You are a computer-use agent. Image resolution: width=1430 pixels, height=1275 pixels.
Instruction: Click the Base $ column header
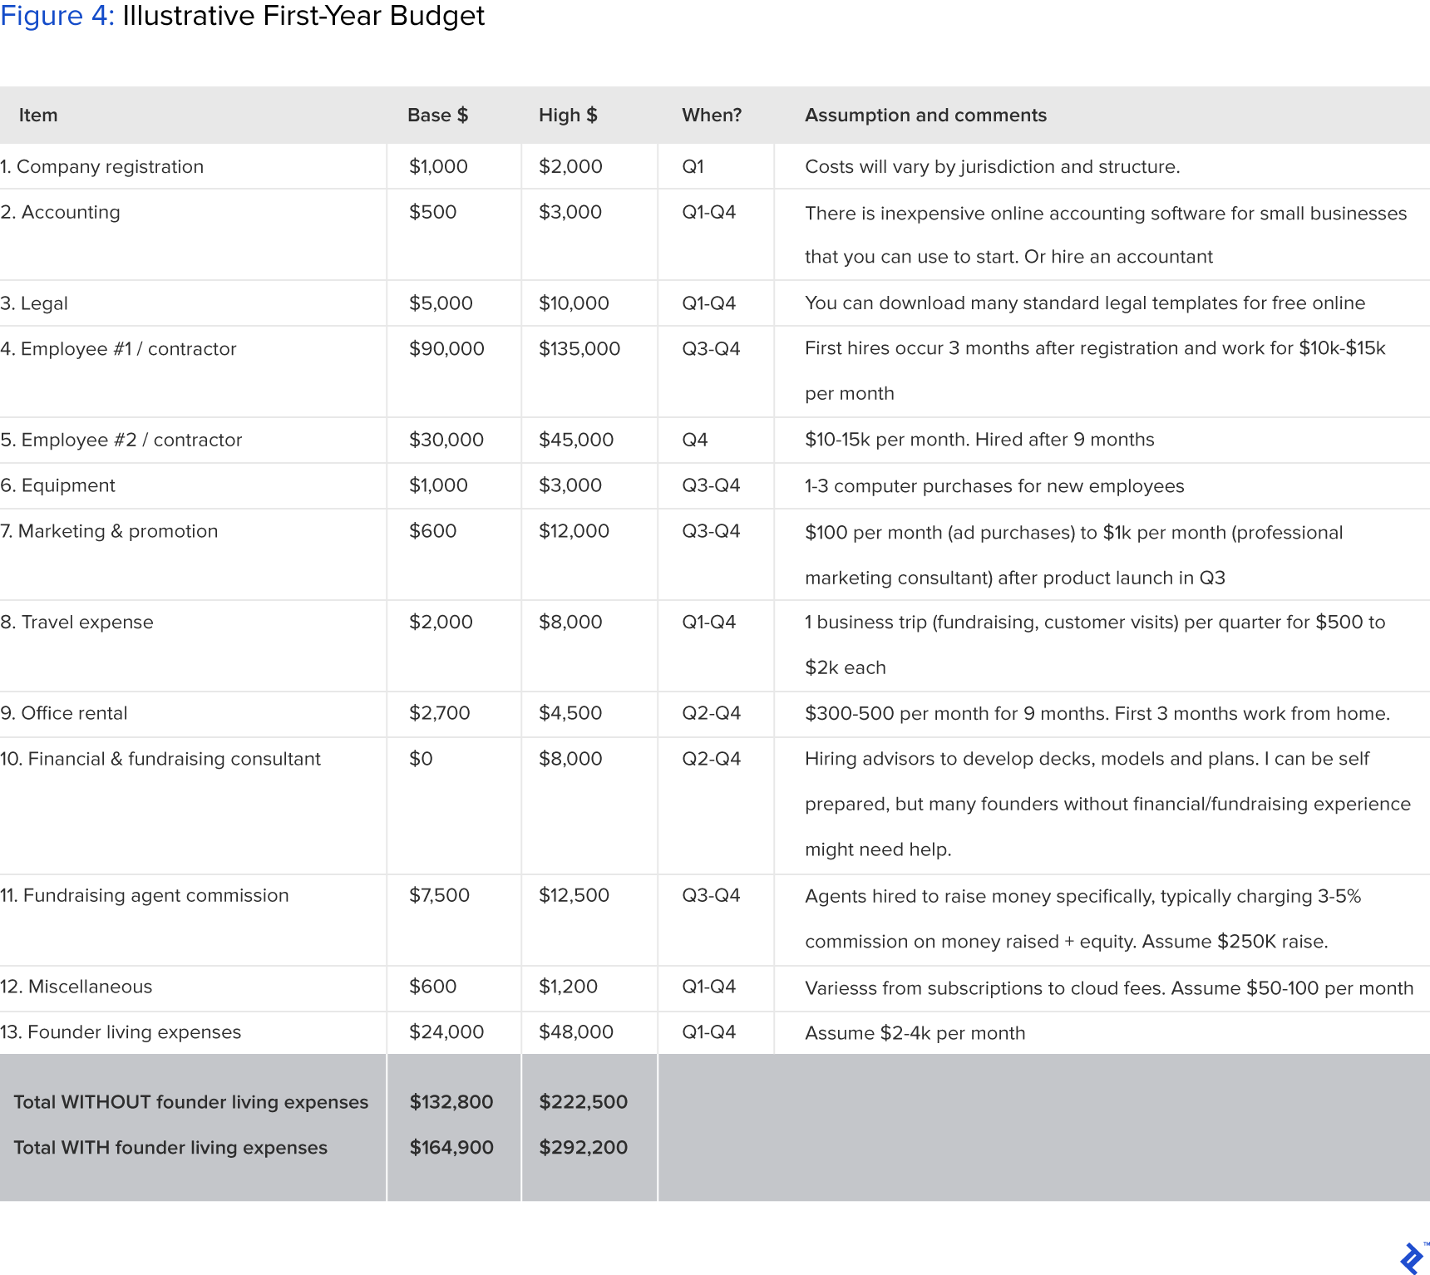(x=437, y=115)
